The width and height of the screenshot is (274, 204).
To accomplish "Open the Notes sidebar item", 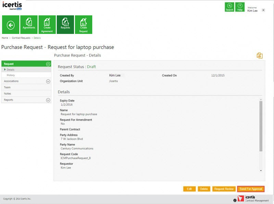I will tap(8, 94).
